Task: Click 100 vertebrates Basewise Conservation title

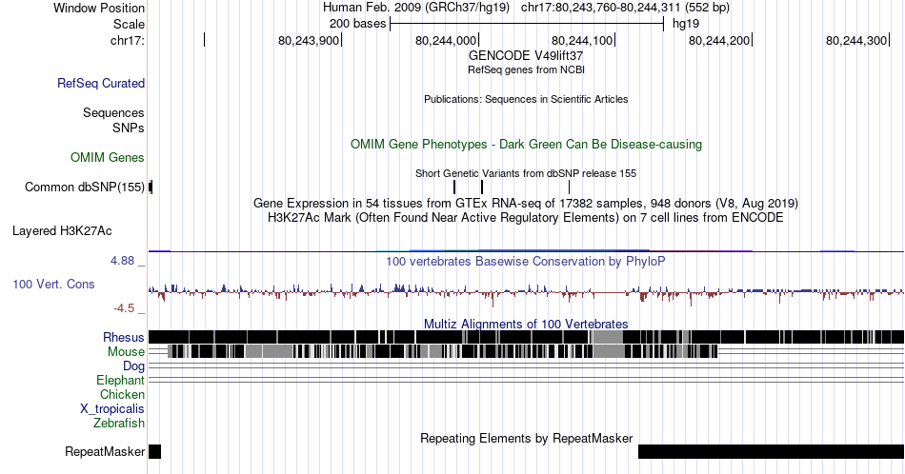Action: click(526, 261)
